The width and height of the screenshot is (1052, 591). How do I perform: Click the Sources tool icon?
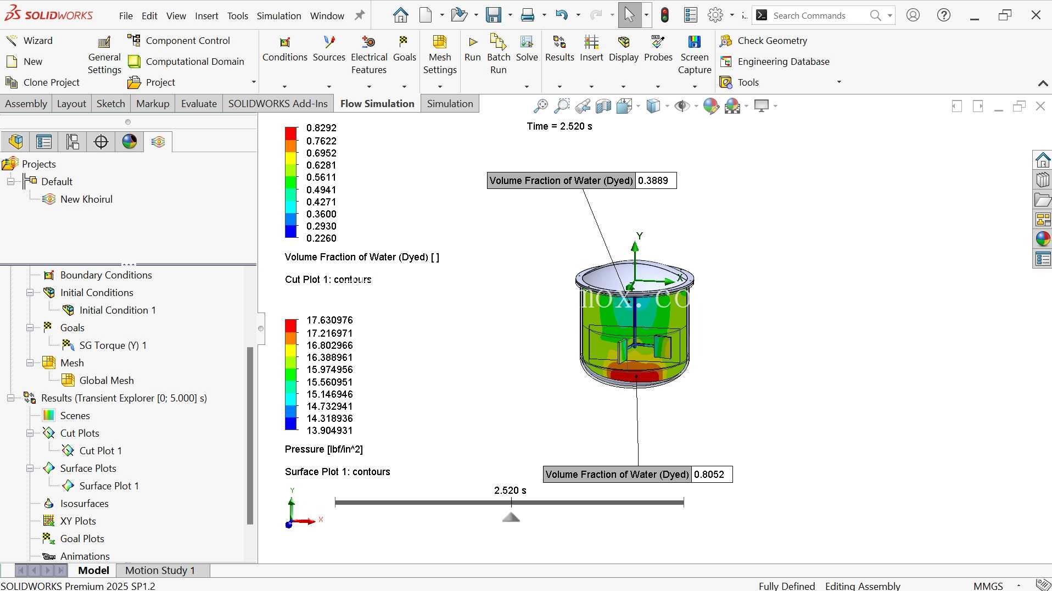(x=329, y=42)
